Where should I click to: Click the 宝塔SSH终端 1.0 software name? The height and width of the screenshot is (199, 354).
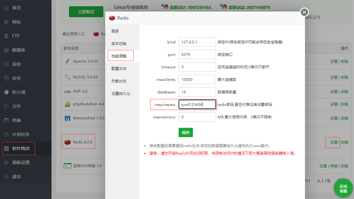tap(87, 166)
